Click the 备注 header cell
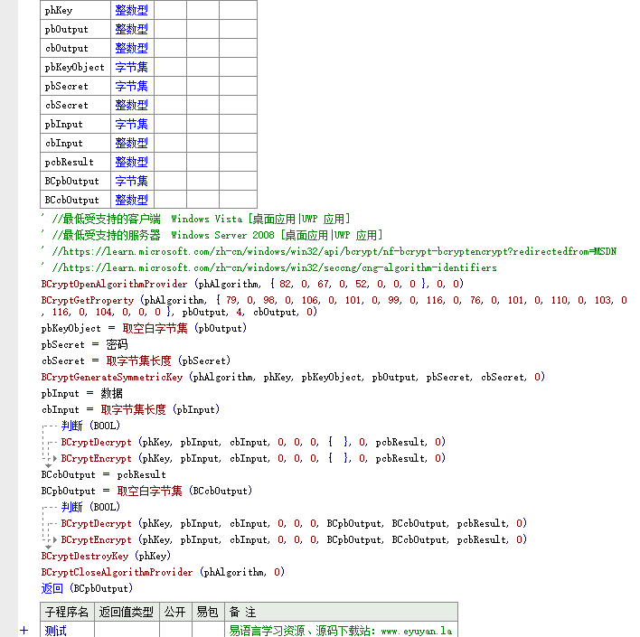 click(x=341, y=612)
